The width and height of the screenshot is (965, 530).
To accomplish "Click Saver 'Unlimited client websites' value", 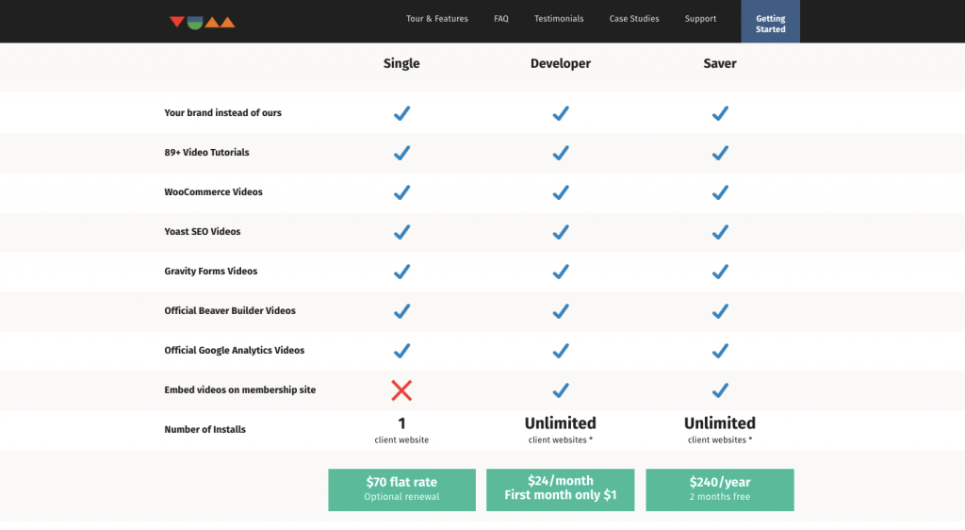I will tap(719, 430).
